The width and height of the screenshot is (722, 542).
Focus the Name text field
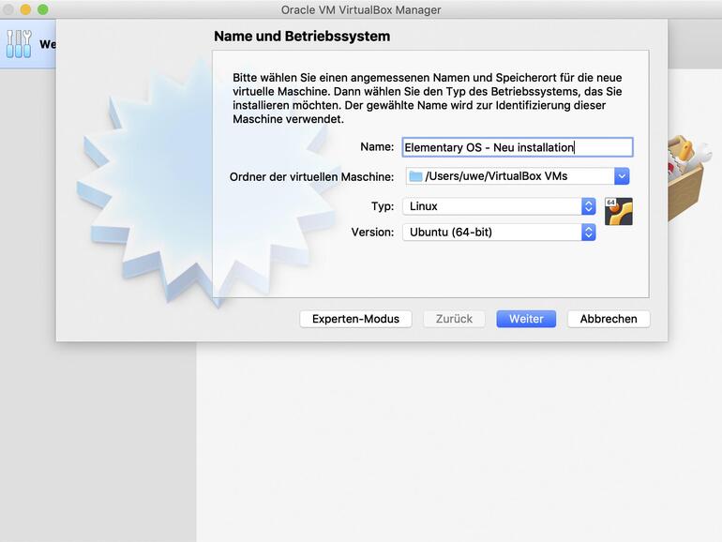pos(518,147)
